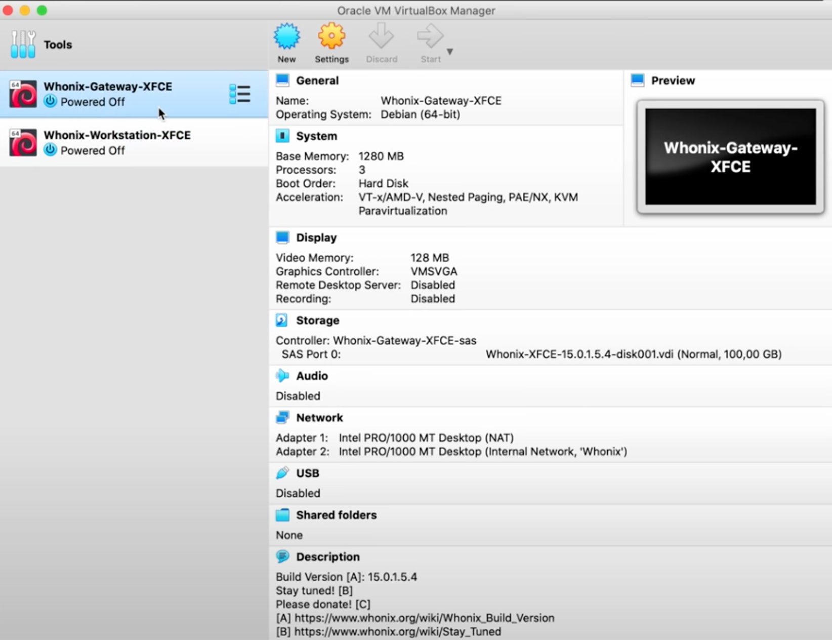The height and width of the screenshot is (640, 832).
Task: Click the Debian (64-bit) operating system value
Action: (420, 114)
